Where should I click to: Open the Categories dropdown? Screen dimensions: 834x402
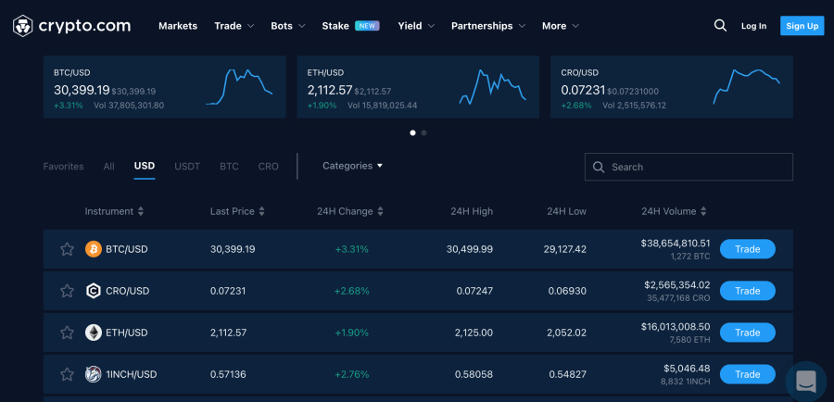(353, 166)
